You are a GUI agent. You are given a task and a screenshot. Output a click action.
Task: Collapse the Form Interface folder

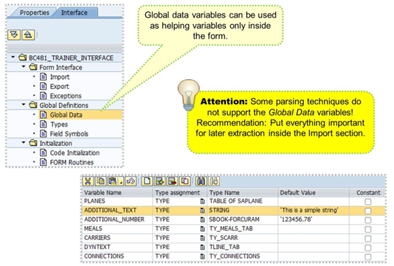23,67
